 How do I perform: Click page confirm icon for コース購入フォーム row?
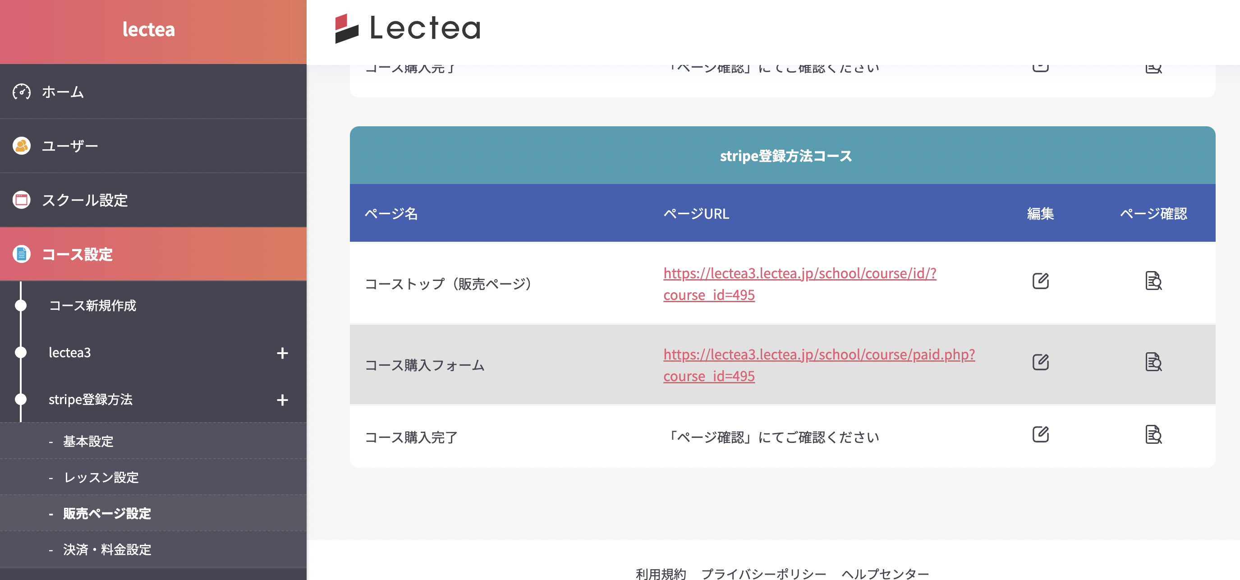pyautogui.click(x=1153, y=364)
